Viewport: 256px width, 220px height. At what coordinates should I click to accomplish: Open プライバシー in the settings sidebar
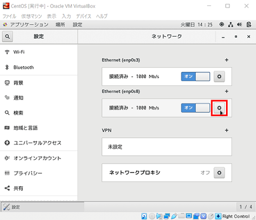pos(39,173)
